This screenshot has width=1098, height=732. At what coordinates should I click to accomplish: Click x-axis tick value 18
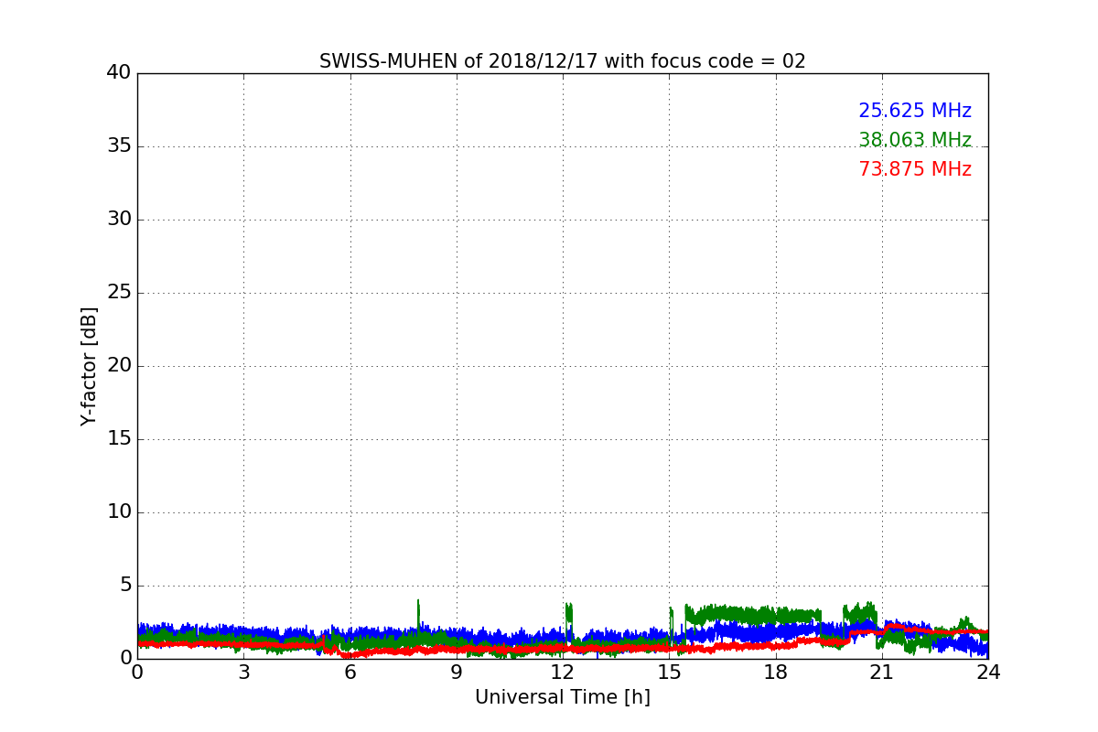coord(776,673)
